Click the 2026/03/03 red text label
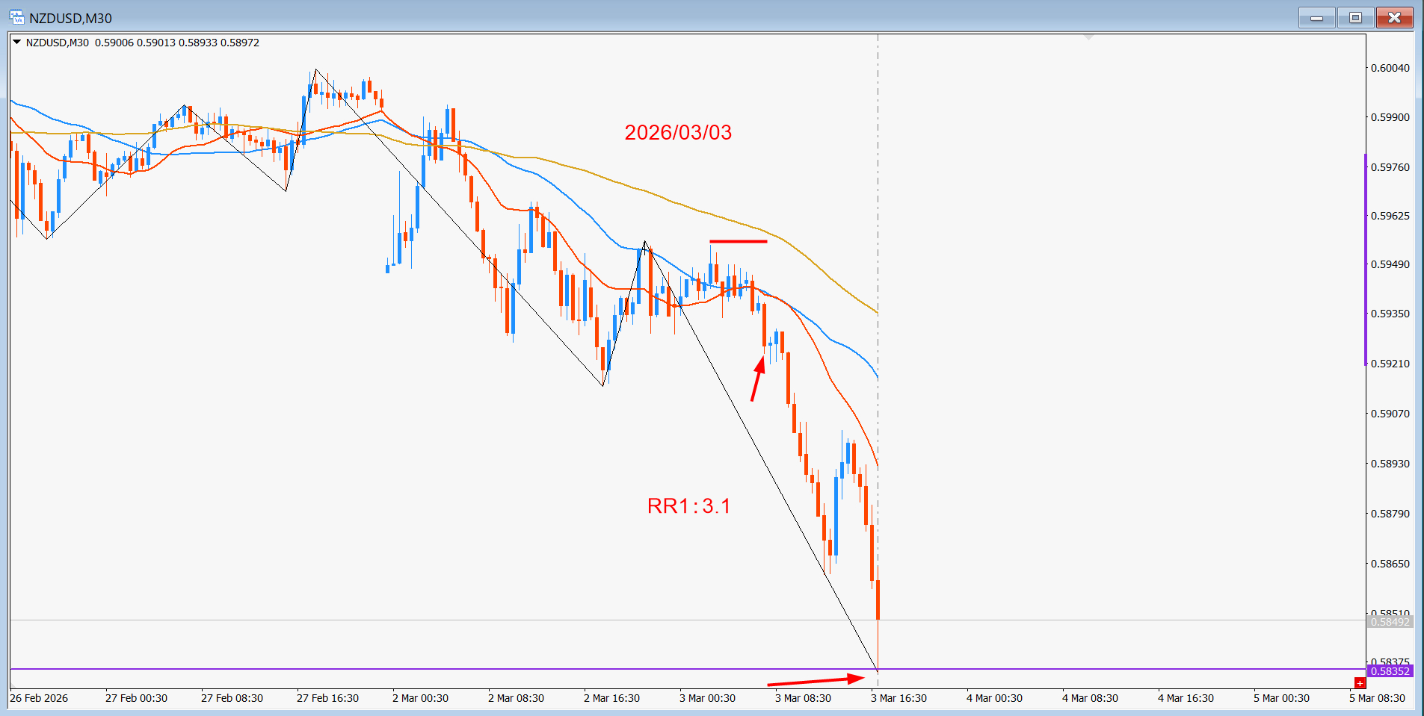 [x=678, y=132]
